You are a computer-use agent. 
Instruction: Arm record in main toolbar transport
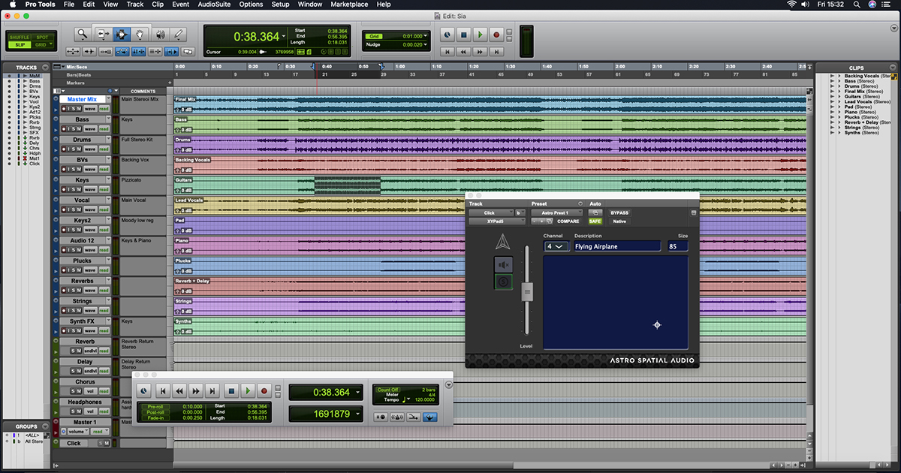click(x=496, y=35)
